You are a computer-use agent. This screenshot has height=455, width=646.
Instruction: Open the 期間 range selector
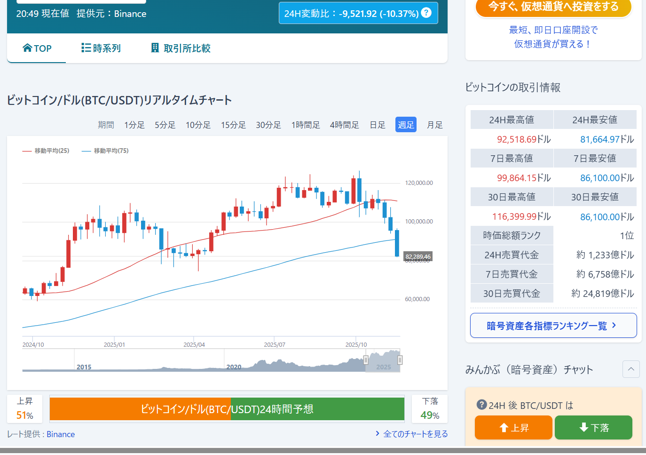106,125
